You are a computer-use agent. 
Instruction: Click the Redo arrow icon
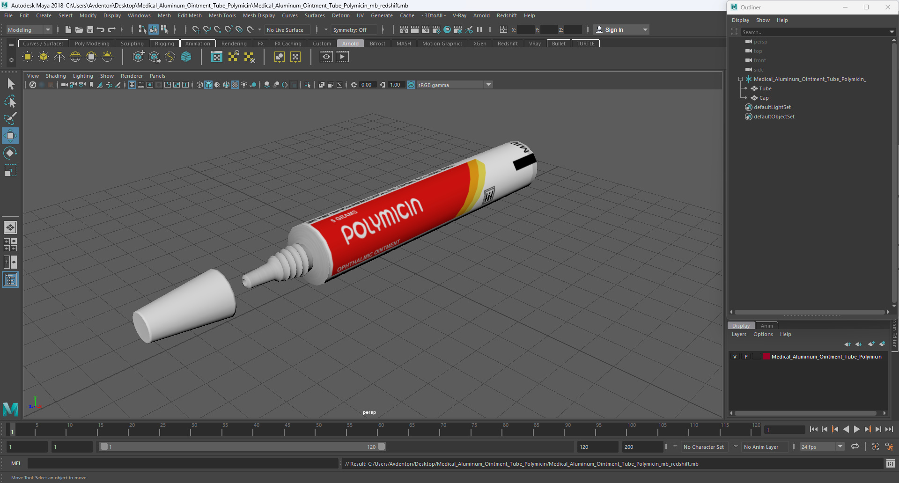coord(111,29)
